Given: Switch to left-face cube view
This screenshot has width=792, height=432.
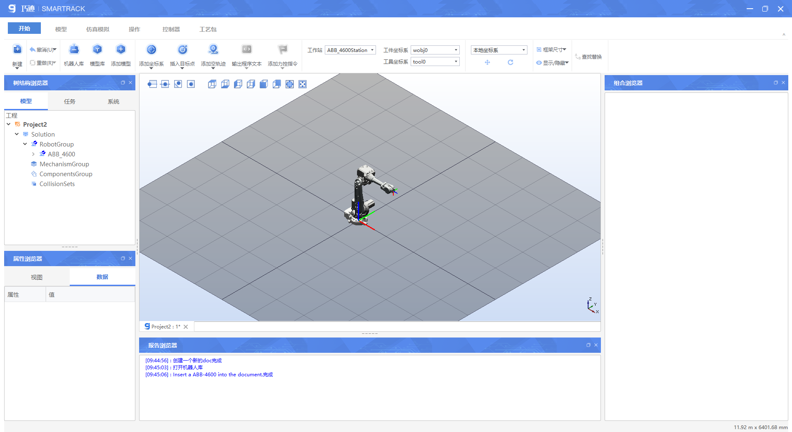Looking at the screenshot, I should click(238, 84).
